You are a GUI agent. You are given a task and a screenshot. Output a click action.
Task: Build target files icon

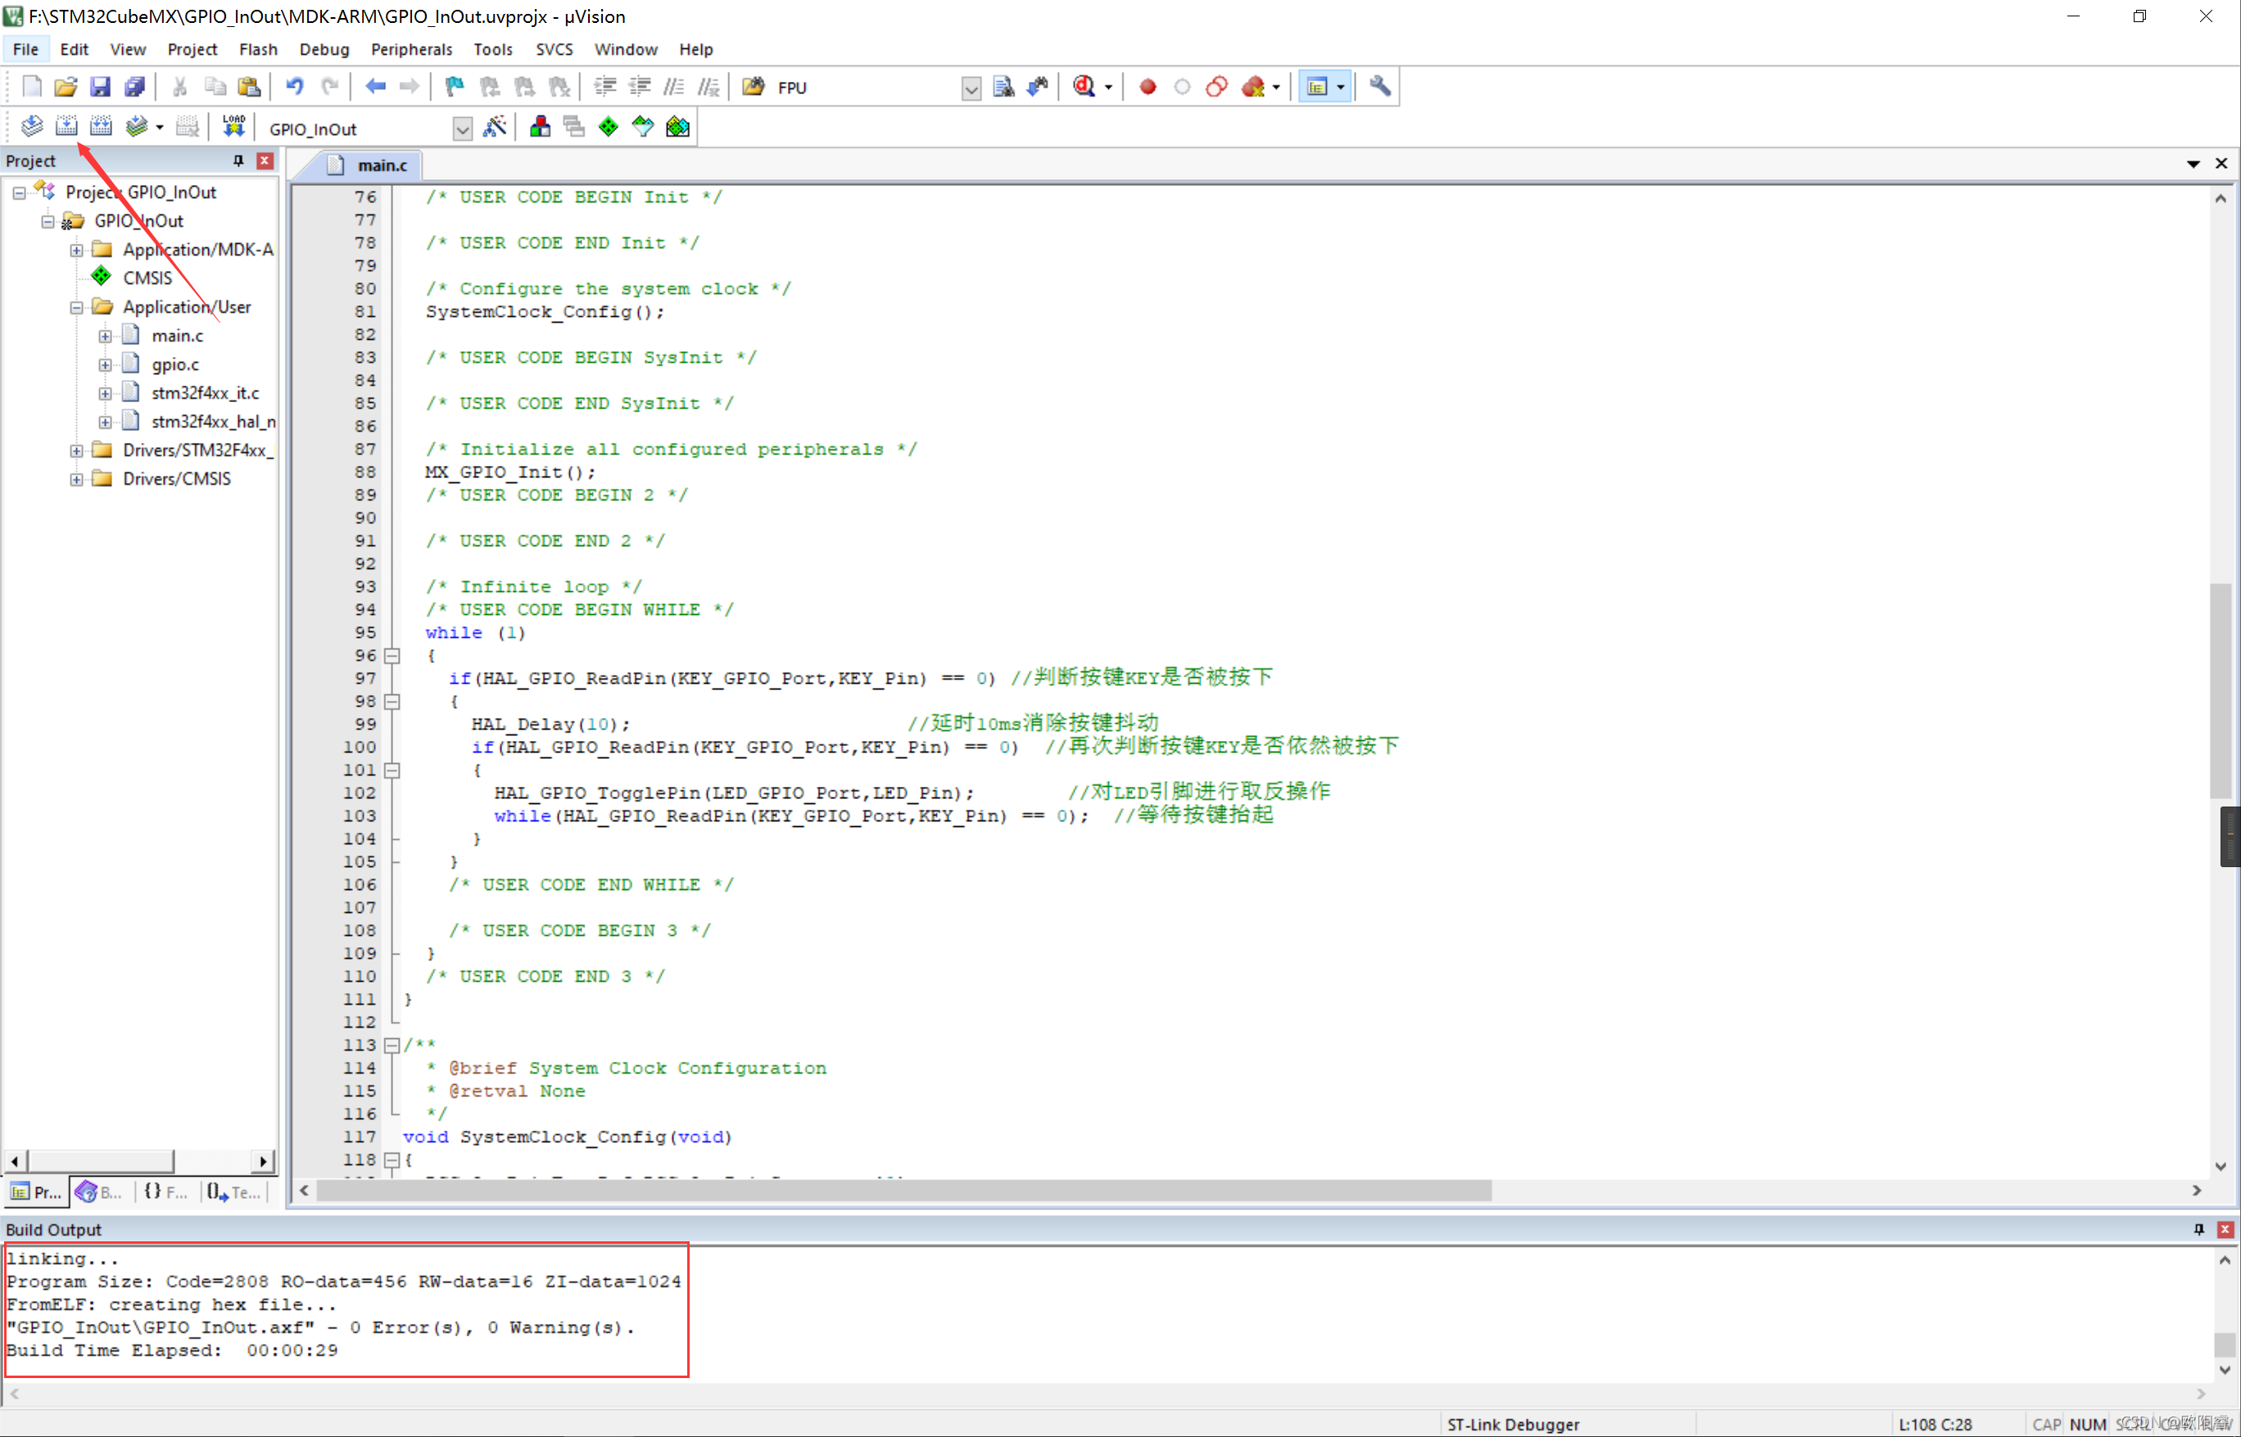(x=66, y=126)
